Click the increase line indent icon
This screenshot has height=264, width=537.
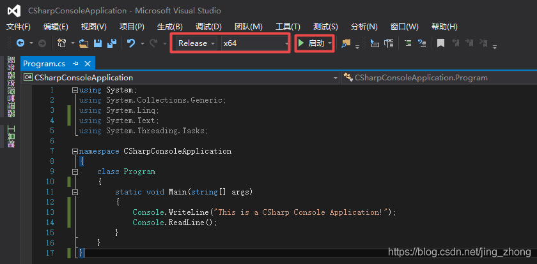tap(389, 43)
